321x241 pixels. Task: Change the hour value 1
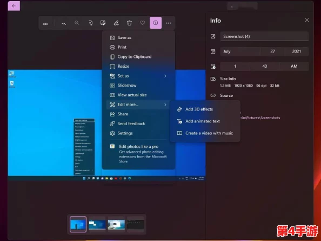click(235, 66)
